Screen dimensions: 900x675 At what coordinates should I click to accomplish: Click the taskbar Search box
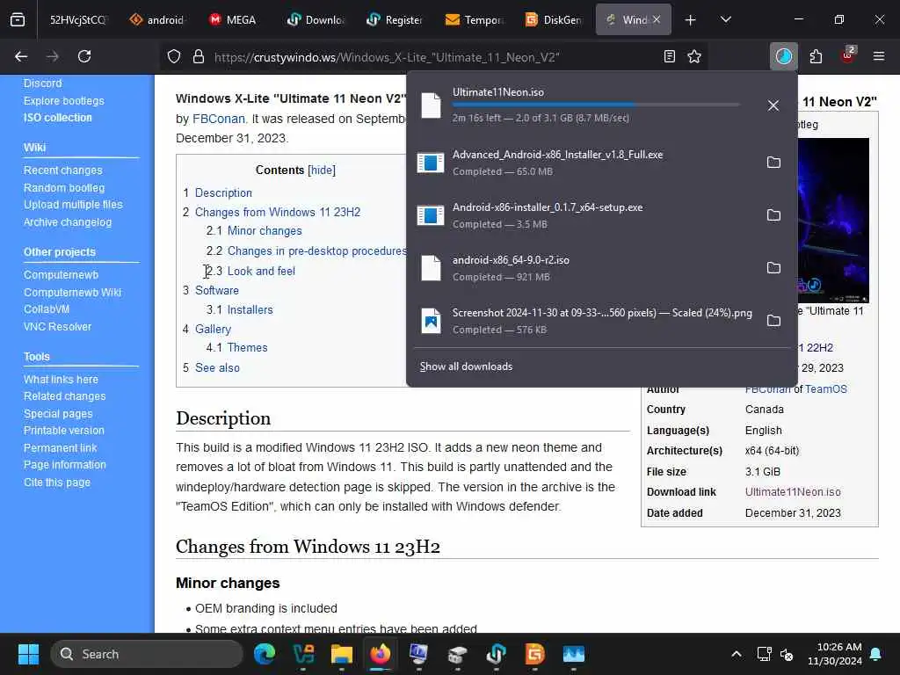pyautogui.click(x=147, y=654)
